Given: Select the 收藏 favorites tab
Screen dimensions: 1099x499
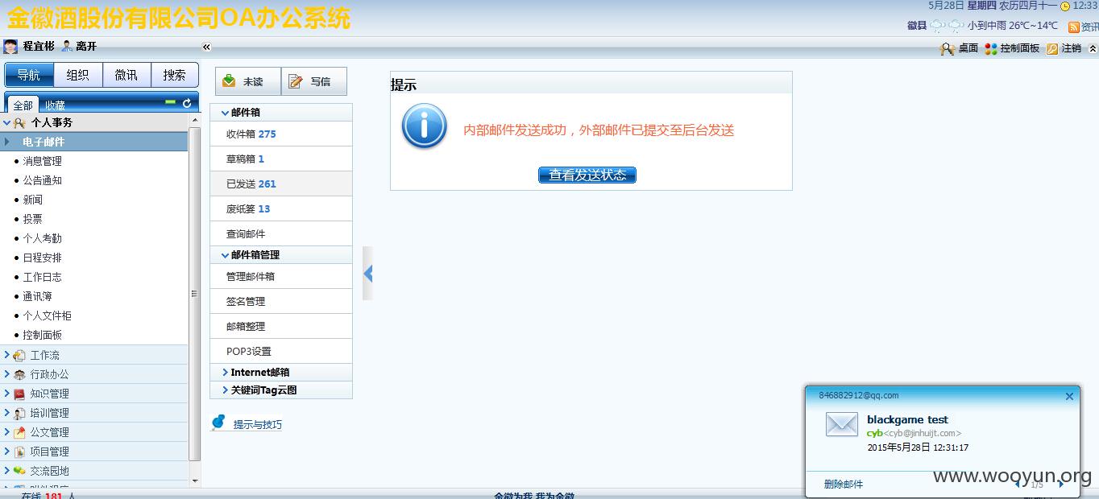Looking at the screenshot, I should pyautogui.click(x=55, y=105).
